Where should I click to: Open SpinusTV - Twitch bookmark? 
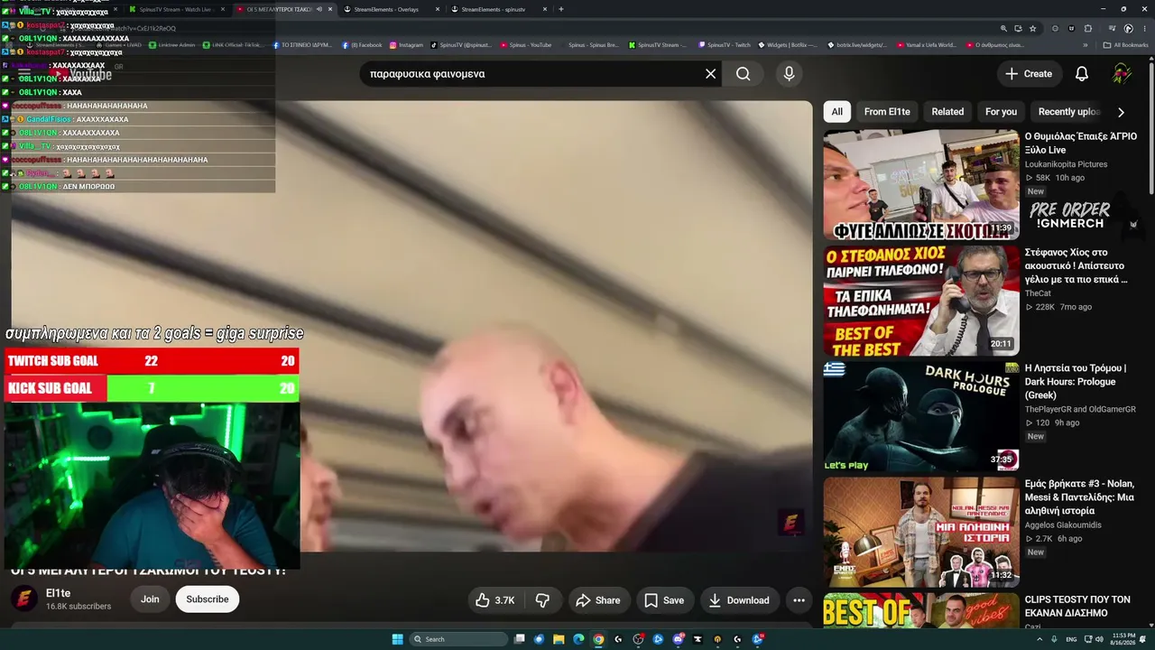725,45
